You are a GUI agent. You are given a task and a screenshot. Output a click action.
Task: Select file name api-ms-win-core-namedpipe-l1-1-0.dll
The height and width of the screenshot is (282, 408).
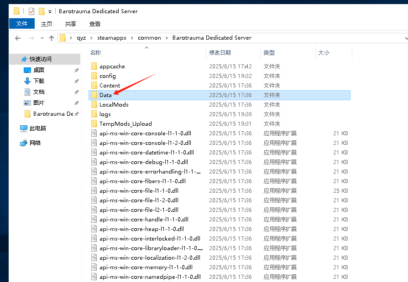click(150, 277)
